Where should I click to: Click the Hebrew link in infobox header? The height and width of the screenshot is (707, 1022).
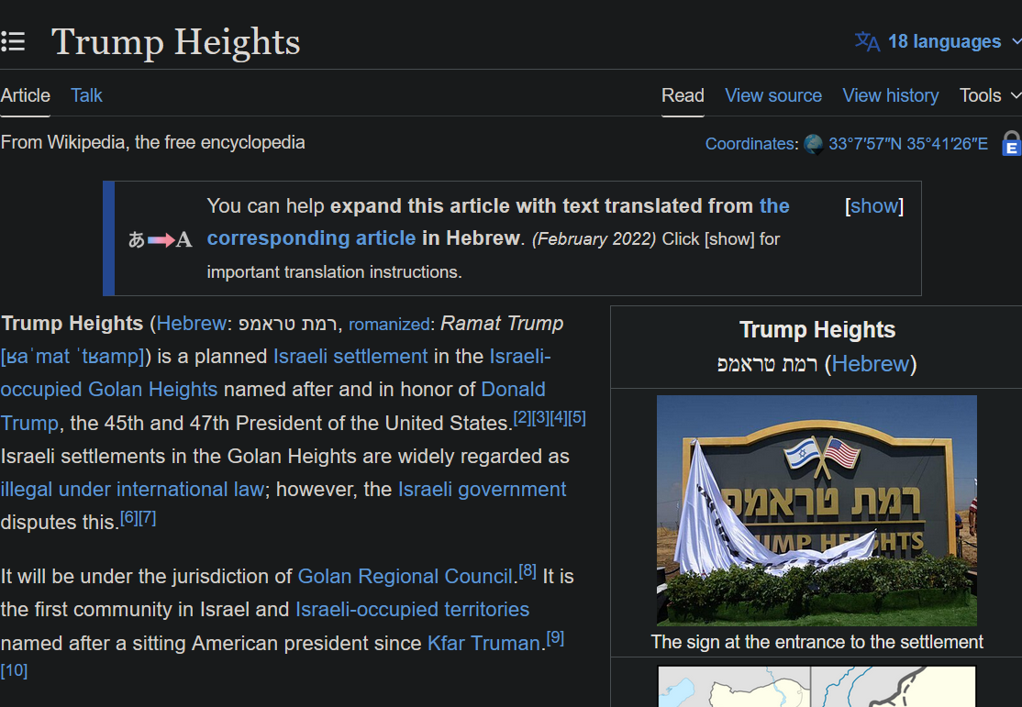pos(870,364)
